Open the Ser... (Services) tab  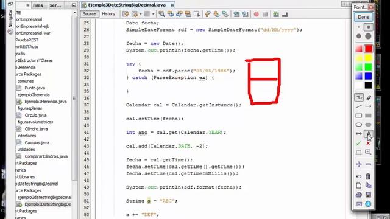point(55,5)
